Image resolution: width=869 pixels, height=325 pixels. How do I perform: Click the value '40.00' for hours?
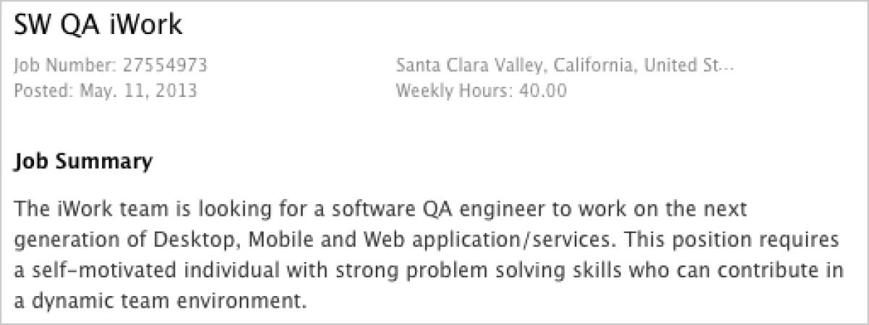tap(543, 92)
